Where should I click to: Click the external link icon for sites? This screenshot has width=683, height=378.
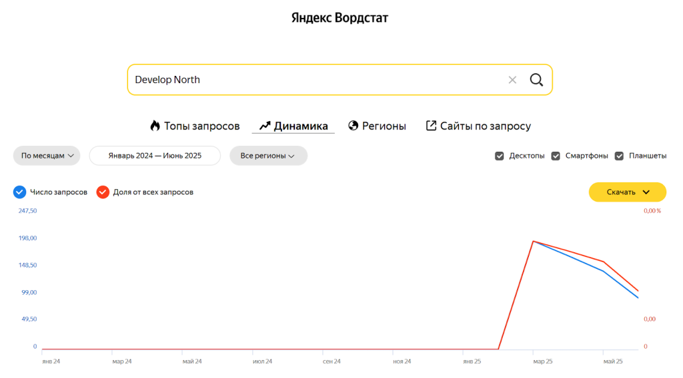pyautogui.click(x=431, y=126)
